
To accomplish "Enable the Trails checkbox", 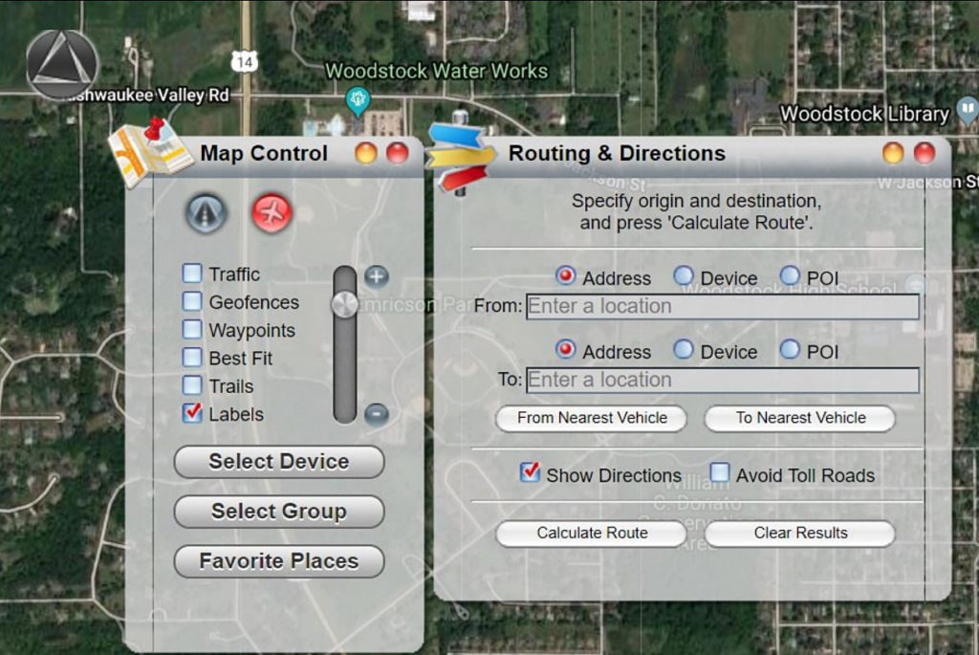I will pyautogui.click(x=192, y=385).
